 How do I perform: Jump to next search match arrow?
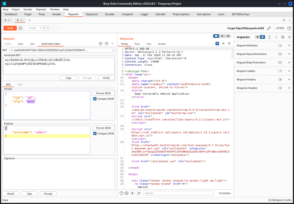pos(139,193)
